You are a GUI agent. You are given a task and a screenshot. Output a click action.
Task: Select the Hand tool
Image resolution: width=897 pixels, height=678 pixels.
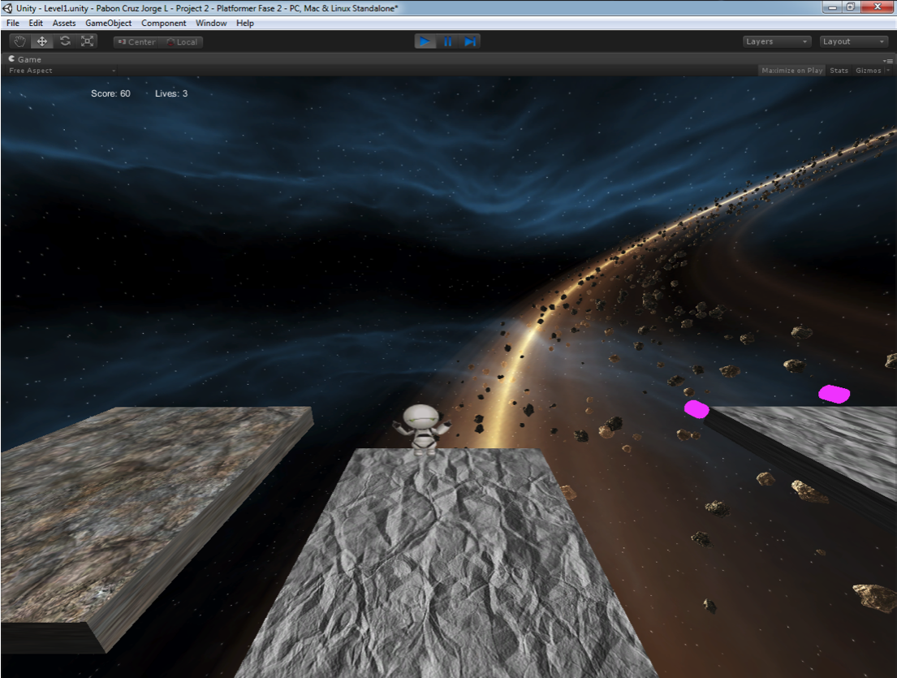[x=20, y=41]
